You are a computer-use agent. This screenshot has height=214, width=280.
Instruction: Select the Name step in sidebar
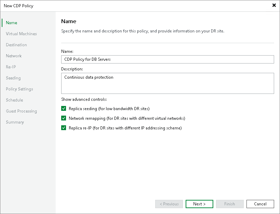pyautogui.click(x=11, y=23)
